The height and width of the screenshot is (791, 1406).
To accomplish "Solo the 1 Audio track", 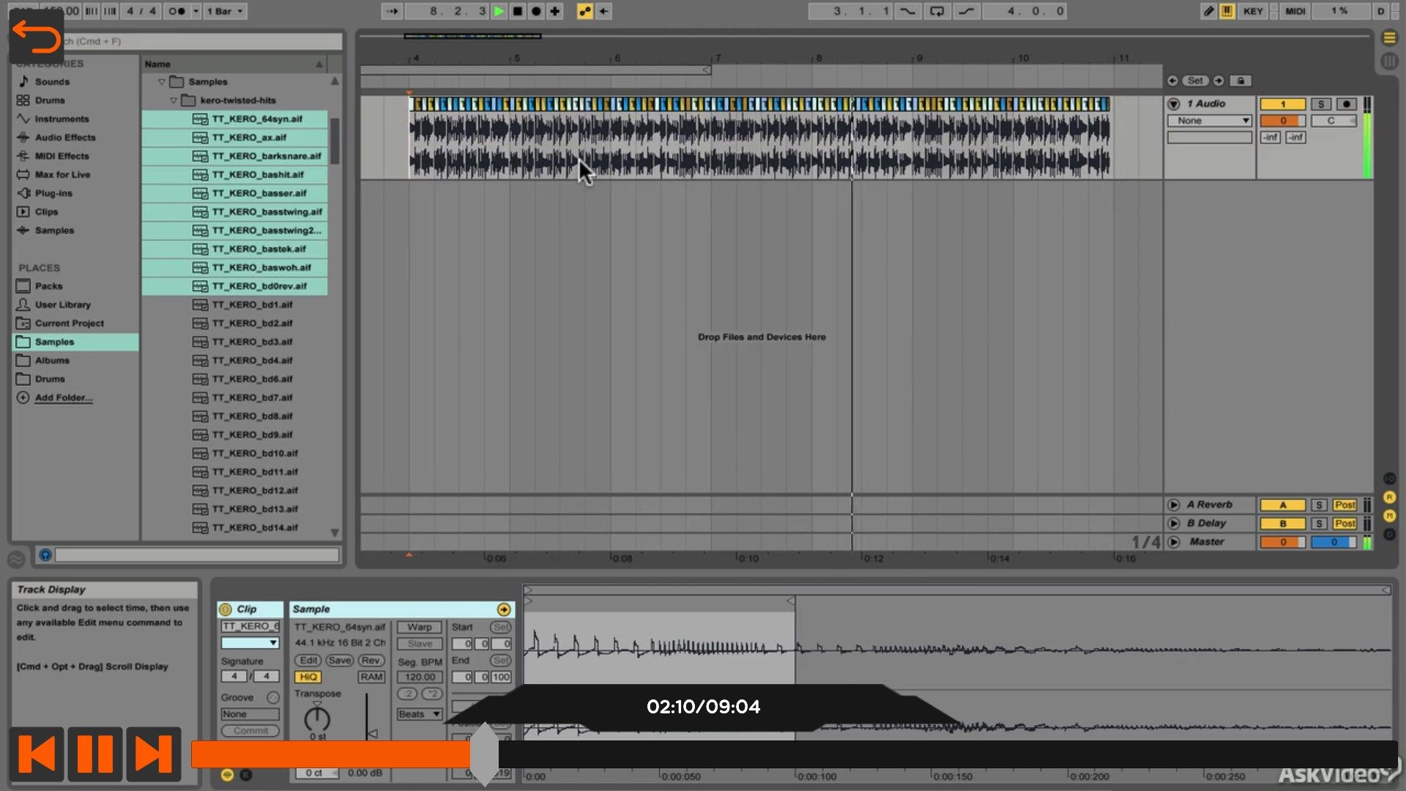I will click(x=1320, y=104).
